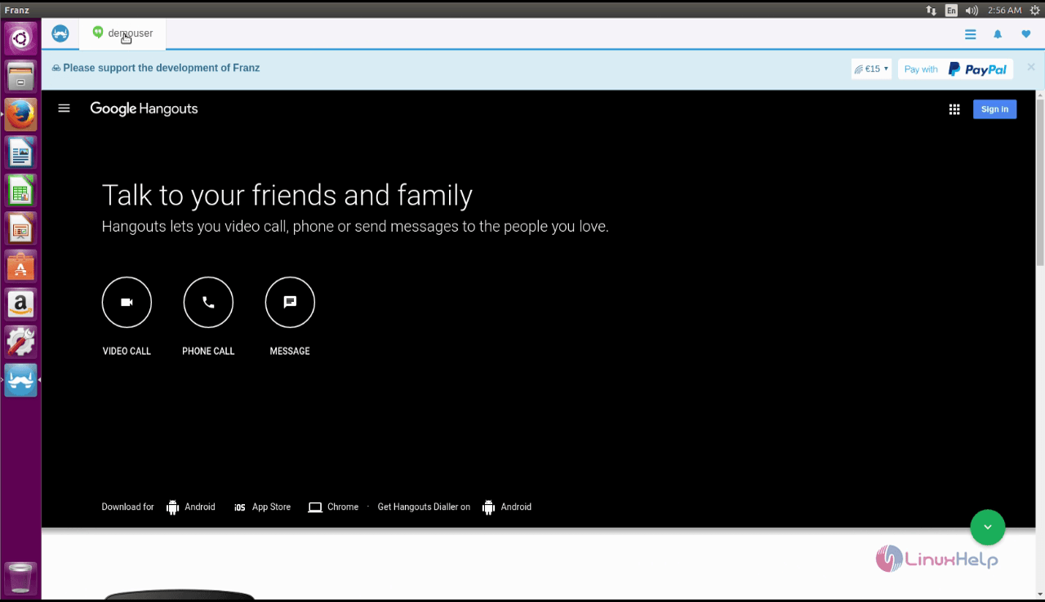
Task: Open the Franz home mustache icon
Action: click(60, 33)
